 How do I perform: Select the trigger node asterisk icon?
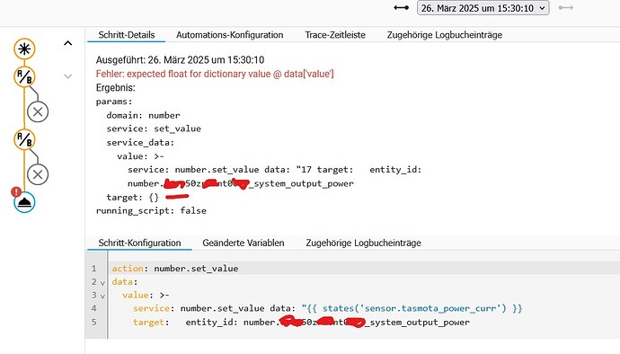(24, 49)
